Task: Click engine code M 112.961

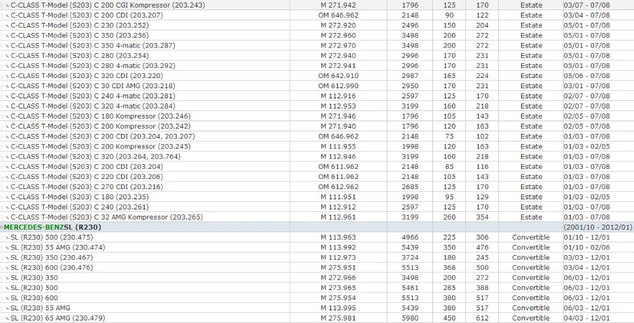Action: click(339, 218)
